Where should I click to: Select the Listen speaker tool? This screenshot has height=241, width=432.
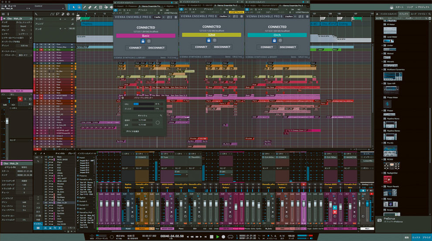pyautogui.click(x=111, y=7)
